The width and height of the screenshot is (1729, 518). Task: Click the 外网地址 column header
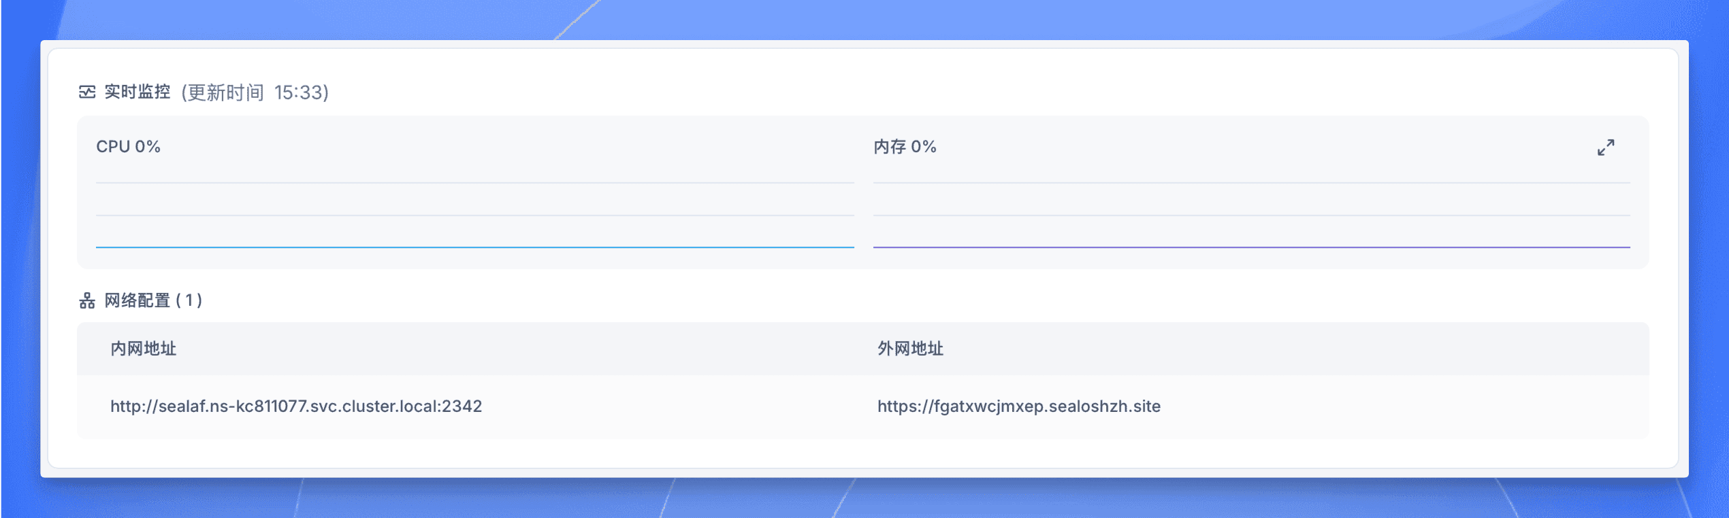click(910, 349)
